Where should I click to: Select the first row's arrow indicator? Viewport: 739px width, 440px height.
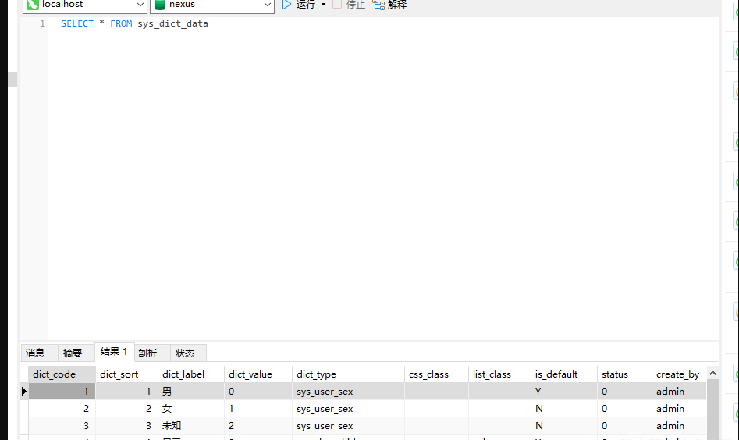click(24, 392)
